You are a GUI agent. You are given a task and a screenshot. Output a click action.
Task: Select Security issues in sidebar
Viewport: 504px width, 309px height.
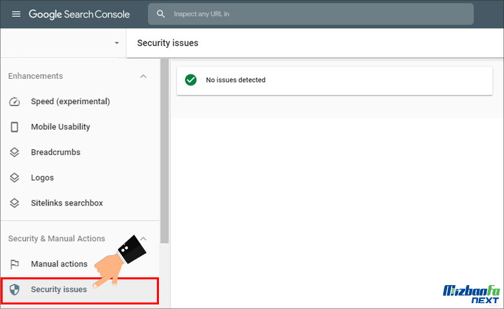pyautogui.click(x=59, y=290)
